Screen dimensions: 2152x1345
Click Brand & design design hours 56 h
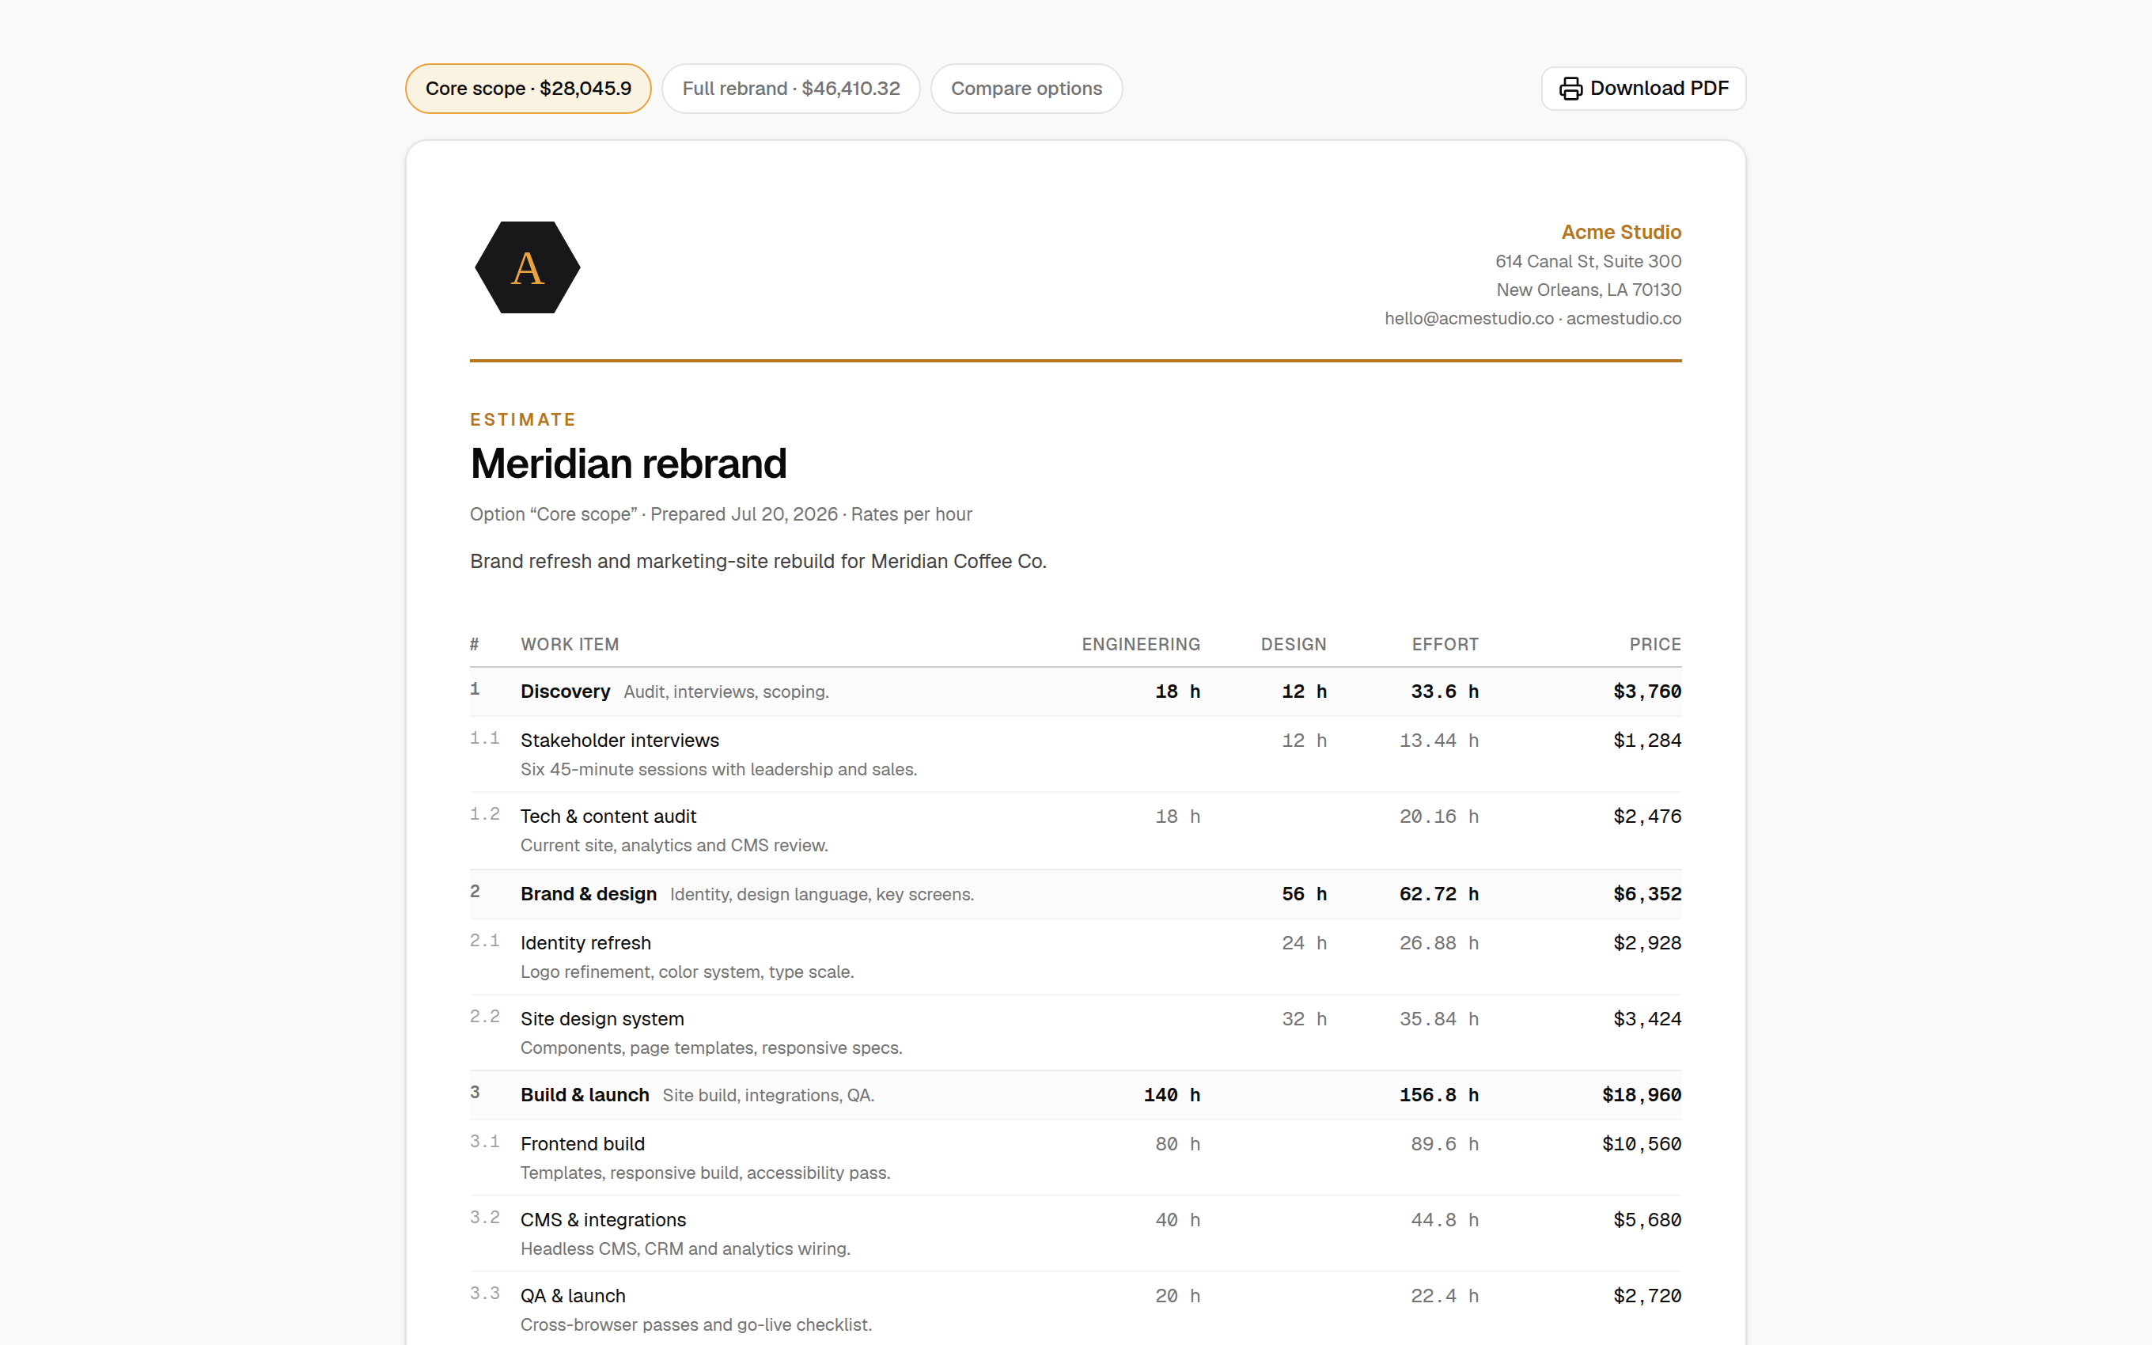tap(1304, 894)
